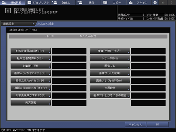Click the メモリー残量 memory remaining text
Screen dimensions: 176x132
point(153,15)
